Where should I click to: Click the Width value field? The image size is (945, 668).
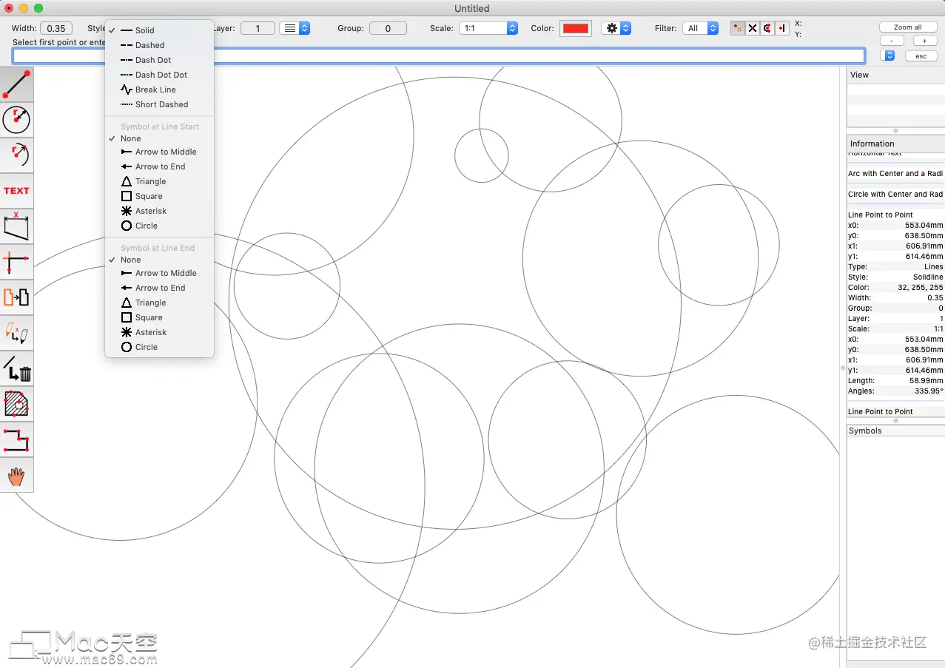(x=56, y=28)
